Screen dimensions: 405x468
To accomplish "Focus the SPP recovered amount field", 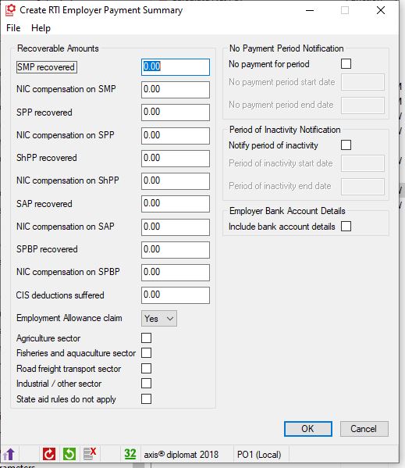I will (x=176, y=113).
